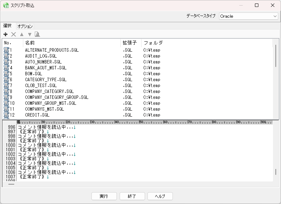Image resolution: width=281 pixels, height=204 pixels.
Task: Click 《正常終了》 on log line 1003
Action: coord(32,159)
